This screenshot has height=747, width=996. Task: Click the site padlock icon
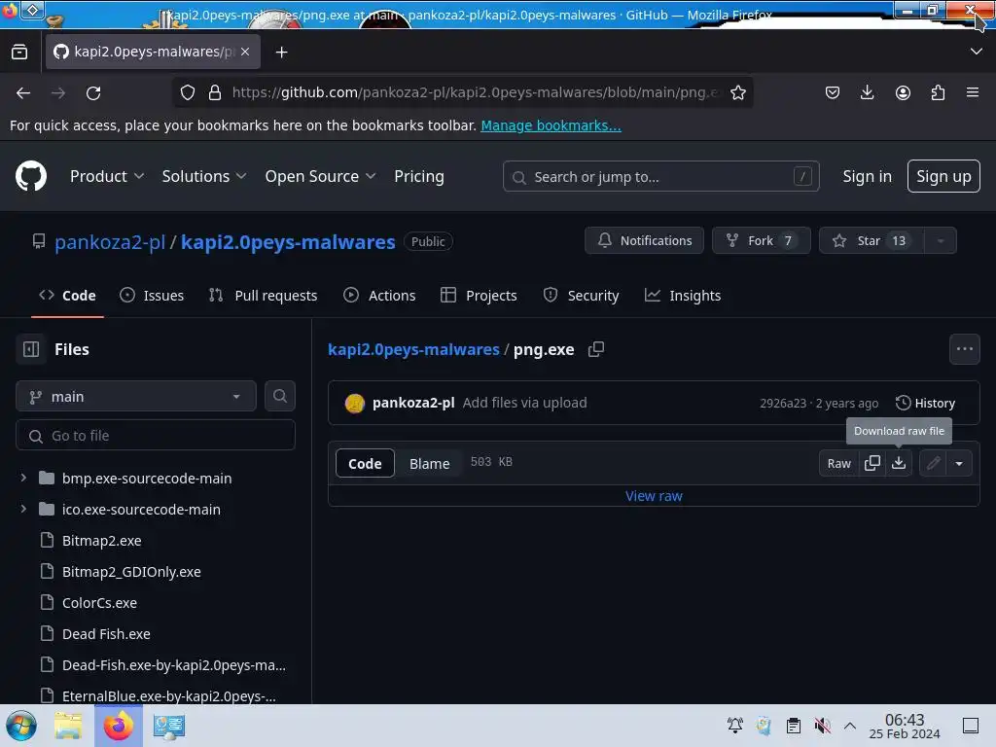215,92
